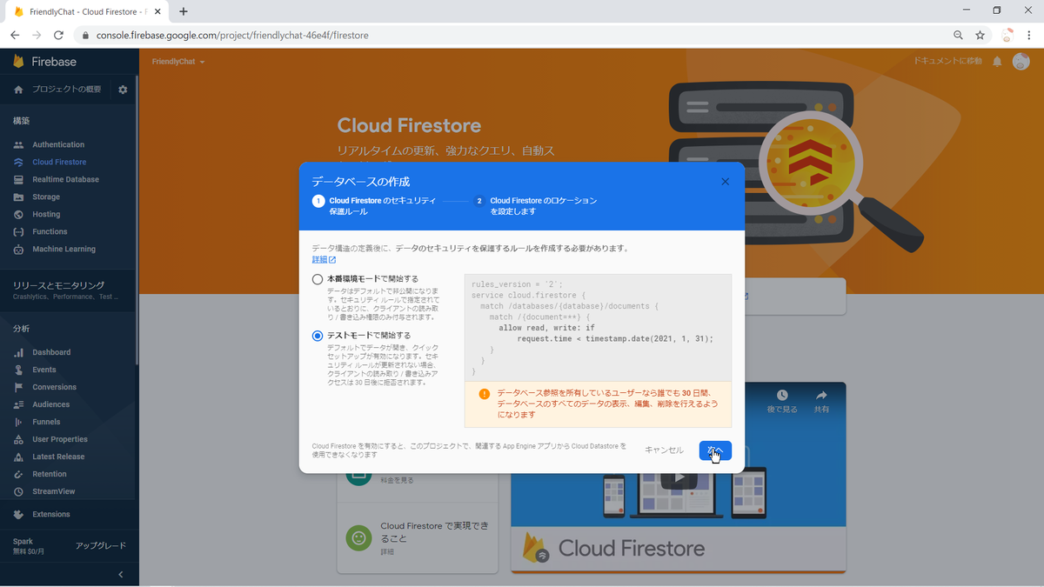
Task: Click the Firebase logo icon
Action: (18, 62)
